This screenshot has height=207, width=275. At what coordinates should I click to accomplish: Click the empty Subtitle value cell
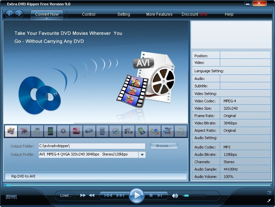tap(245, 86)
